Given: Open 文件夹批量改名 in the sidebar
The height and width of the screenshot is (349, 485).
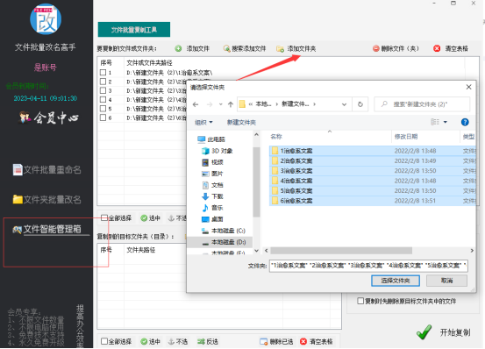Looking at the screenshot, I should tap(47, 200).
